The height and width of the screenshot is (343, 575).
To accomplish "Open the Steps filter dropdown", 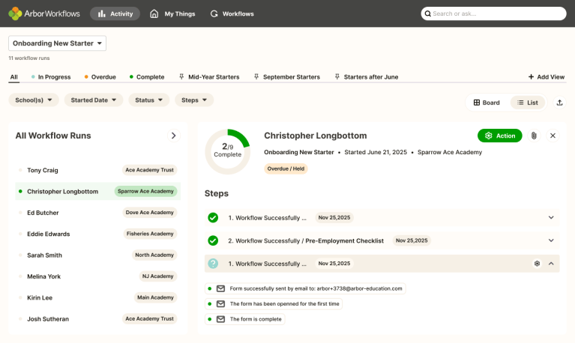I will [194, 100].
